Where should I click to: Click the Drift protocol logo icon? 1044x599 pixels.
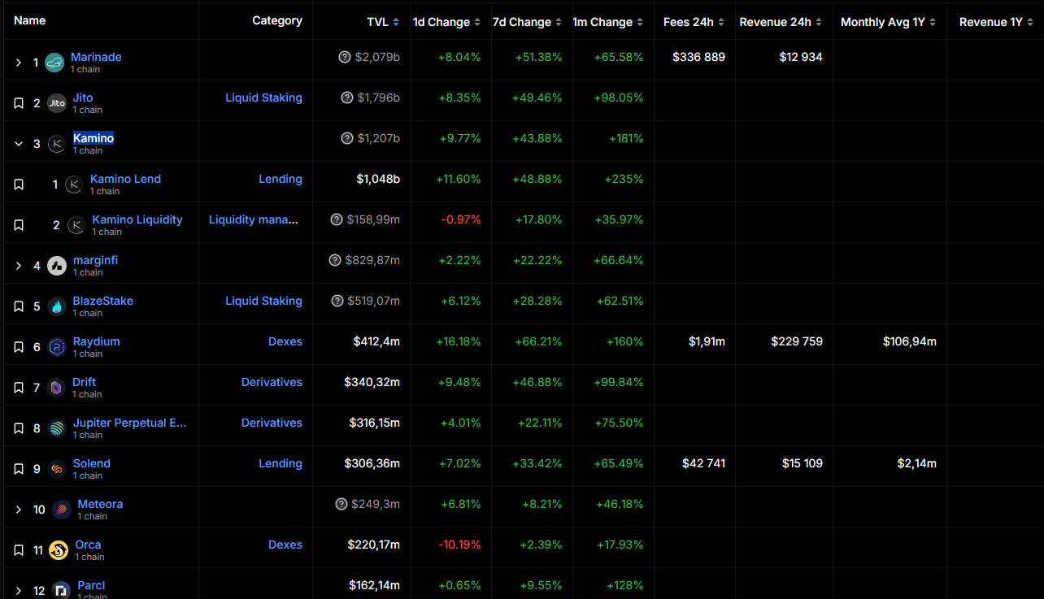(x=56, y=388)
